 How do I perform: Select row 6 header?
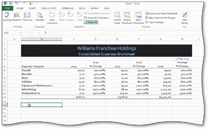(x=5, y=70)
